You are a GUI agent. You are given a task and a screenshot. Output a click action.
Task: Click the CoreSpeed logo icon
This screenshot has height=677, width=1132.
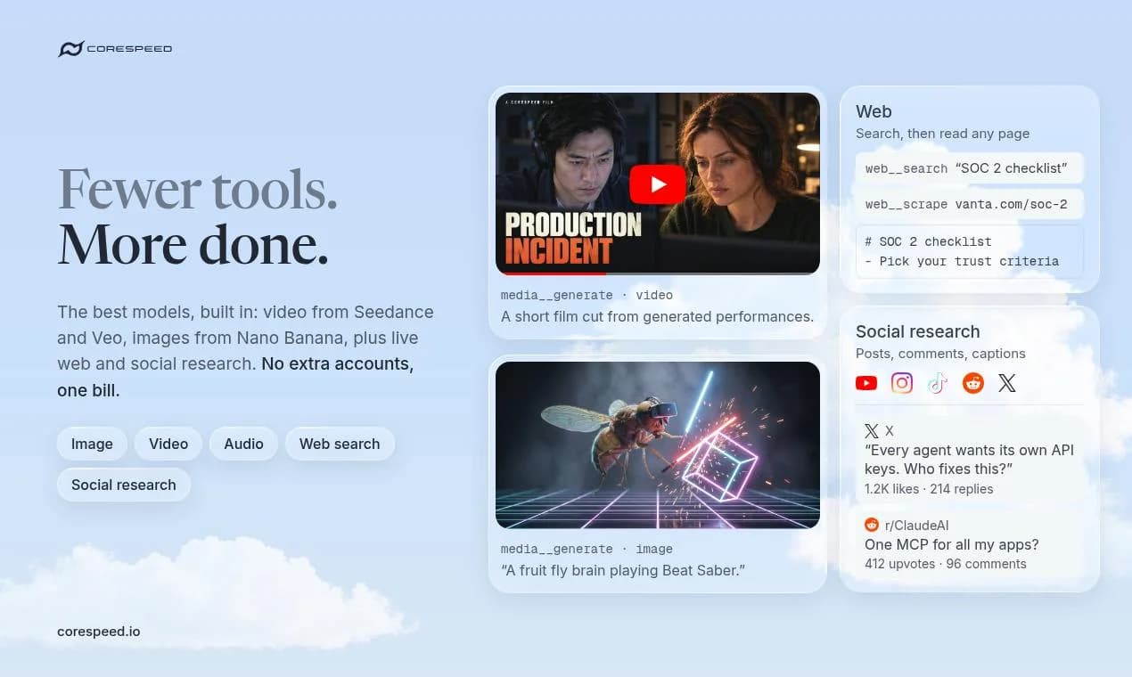70,49
